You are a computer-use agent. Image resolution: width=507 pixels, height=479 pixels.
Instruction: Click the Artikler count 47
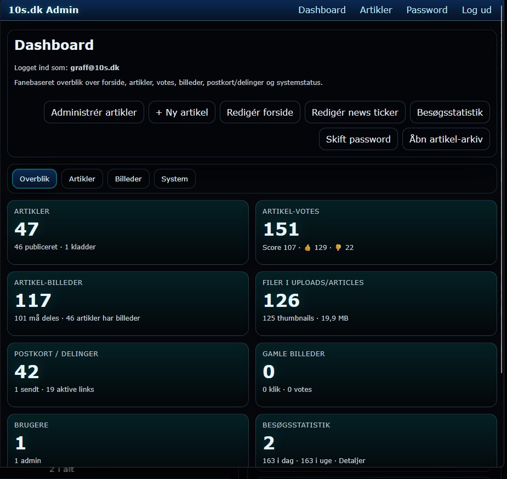(26, 229)
